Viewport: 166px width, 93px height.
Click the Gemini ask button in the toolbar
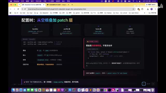click(x=151, y=5)
